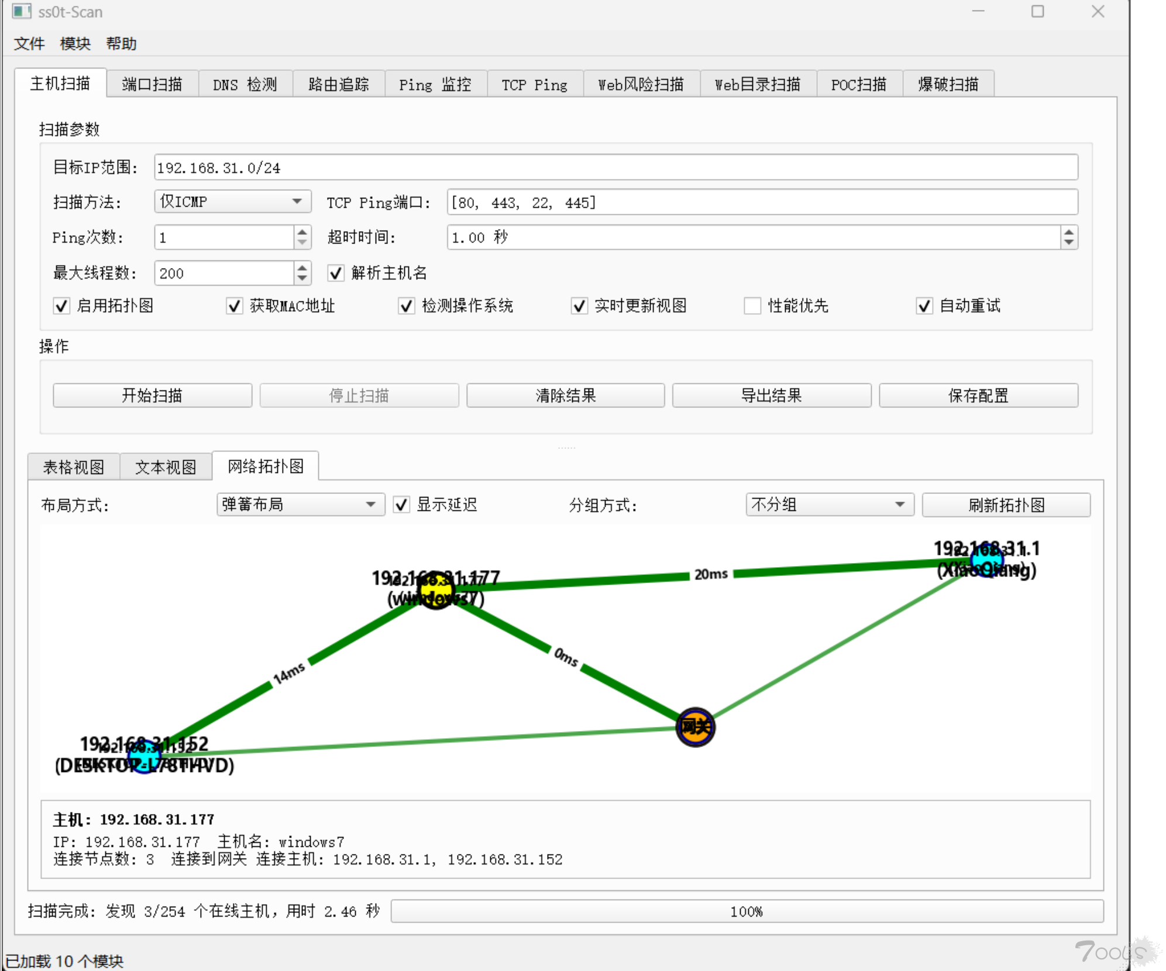Viewport: 1166px width, 971px height.
Task: Toggle the 显示延迟 checkbox
Action: pyautogui.click(x=401, y=505)
